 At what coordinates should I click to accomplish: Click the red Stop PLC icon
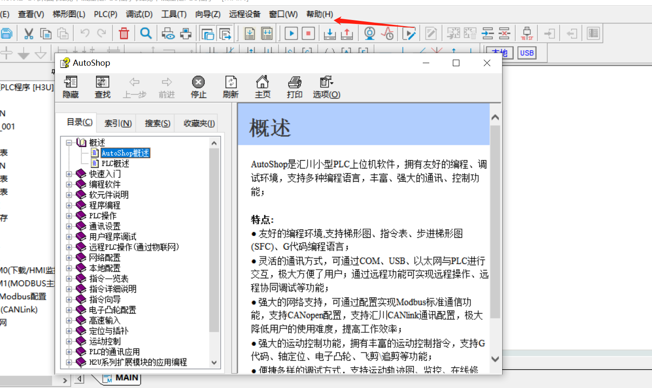pyautogui.click(x=309, y=34)
